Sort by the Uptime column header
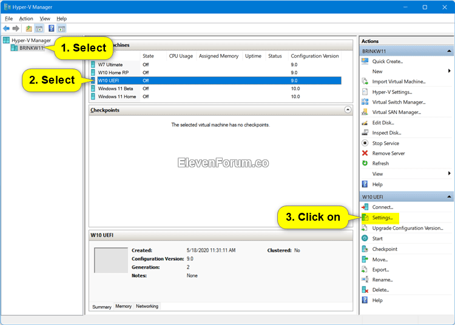 click(253, 56)
